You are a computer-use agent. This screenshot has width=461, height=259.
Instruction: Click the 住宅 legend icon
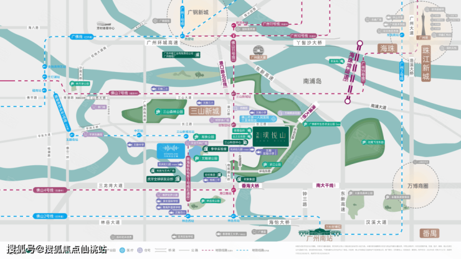[x=140, y=250]
